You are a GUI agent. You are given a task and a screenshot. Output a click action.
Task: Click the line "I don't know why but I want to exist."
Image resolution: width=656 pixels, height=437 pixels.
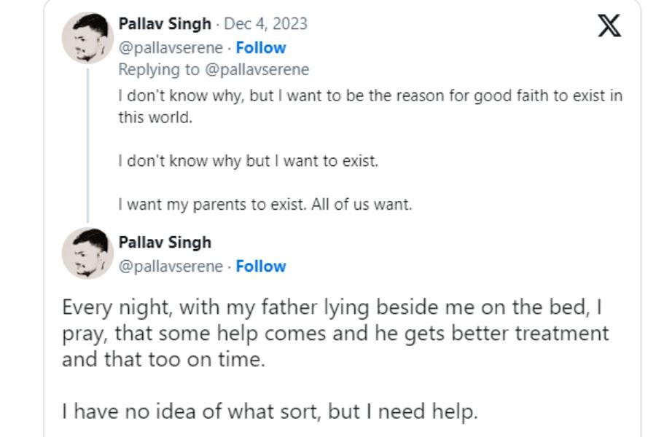[x=249, y=161]
